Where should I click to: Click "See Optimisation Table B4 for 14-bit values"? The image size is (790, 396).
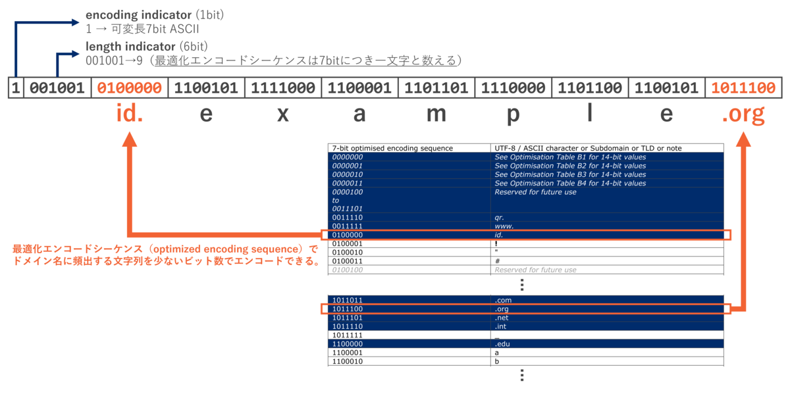pos(570,183)
